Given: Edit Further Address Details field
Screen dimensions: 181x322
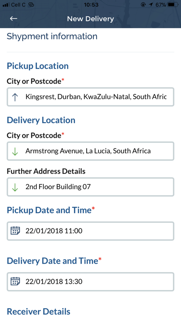Looking at the screenshot, I should pyautogui.click(x=90, y=187).
